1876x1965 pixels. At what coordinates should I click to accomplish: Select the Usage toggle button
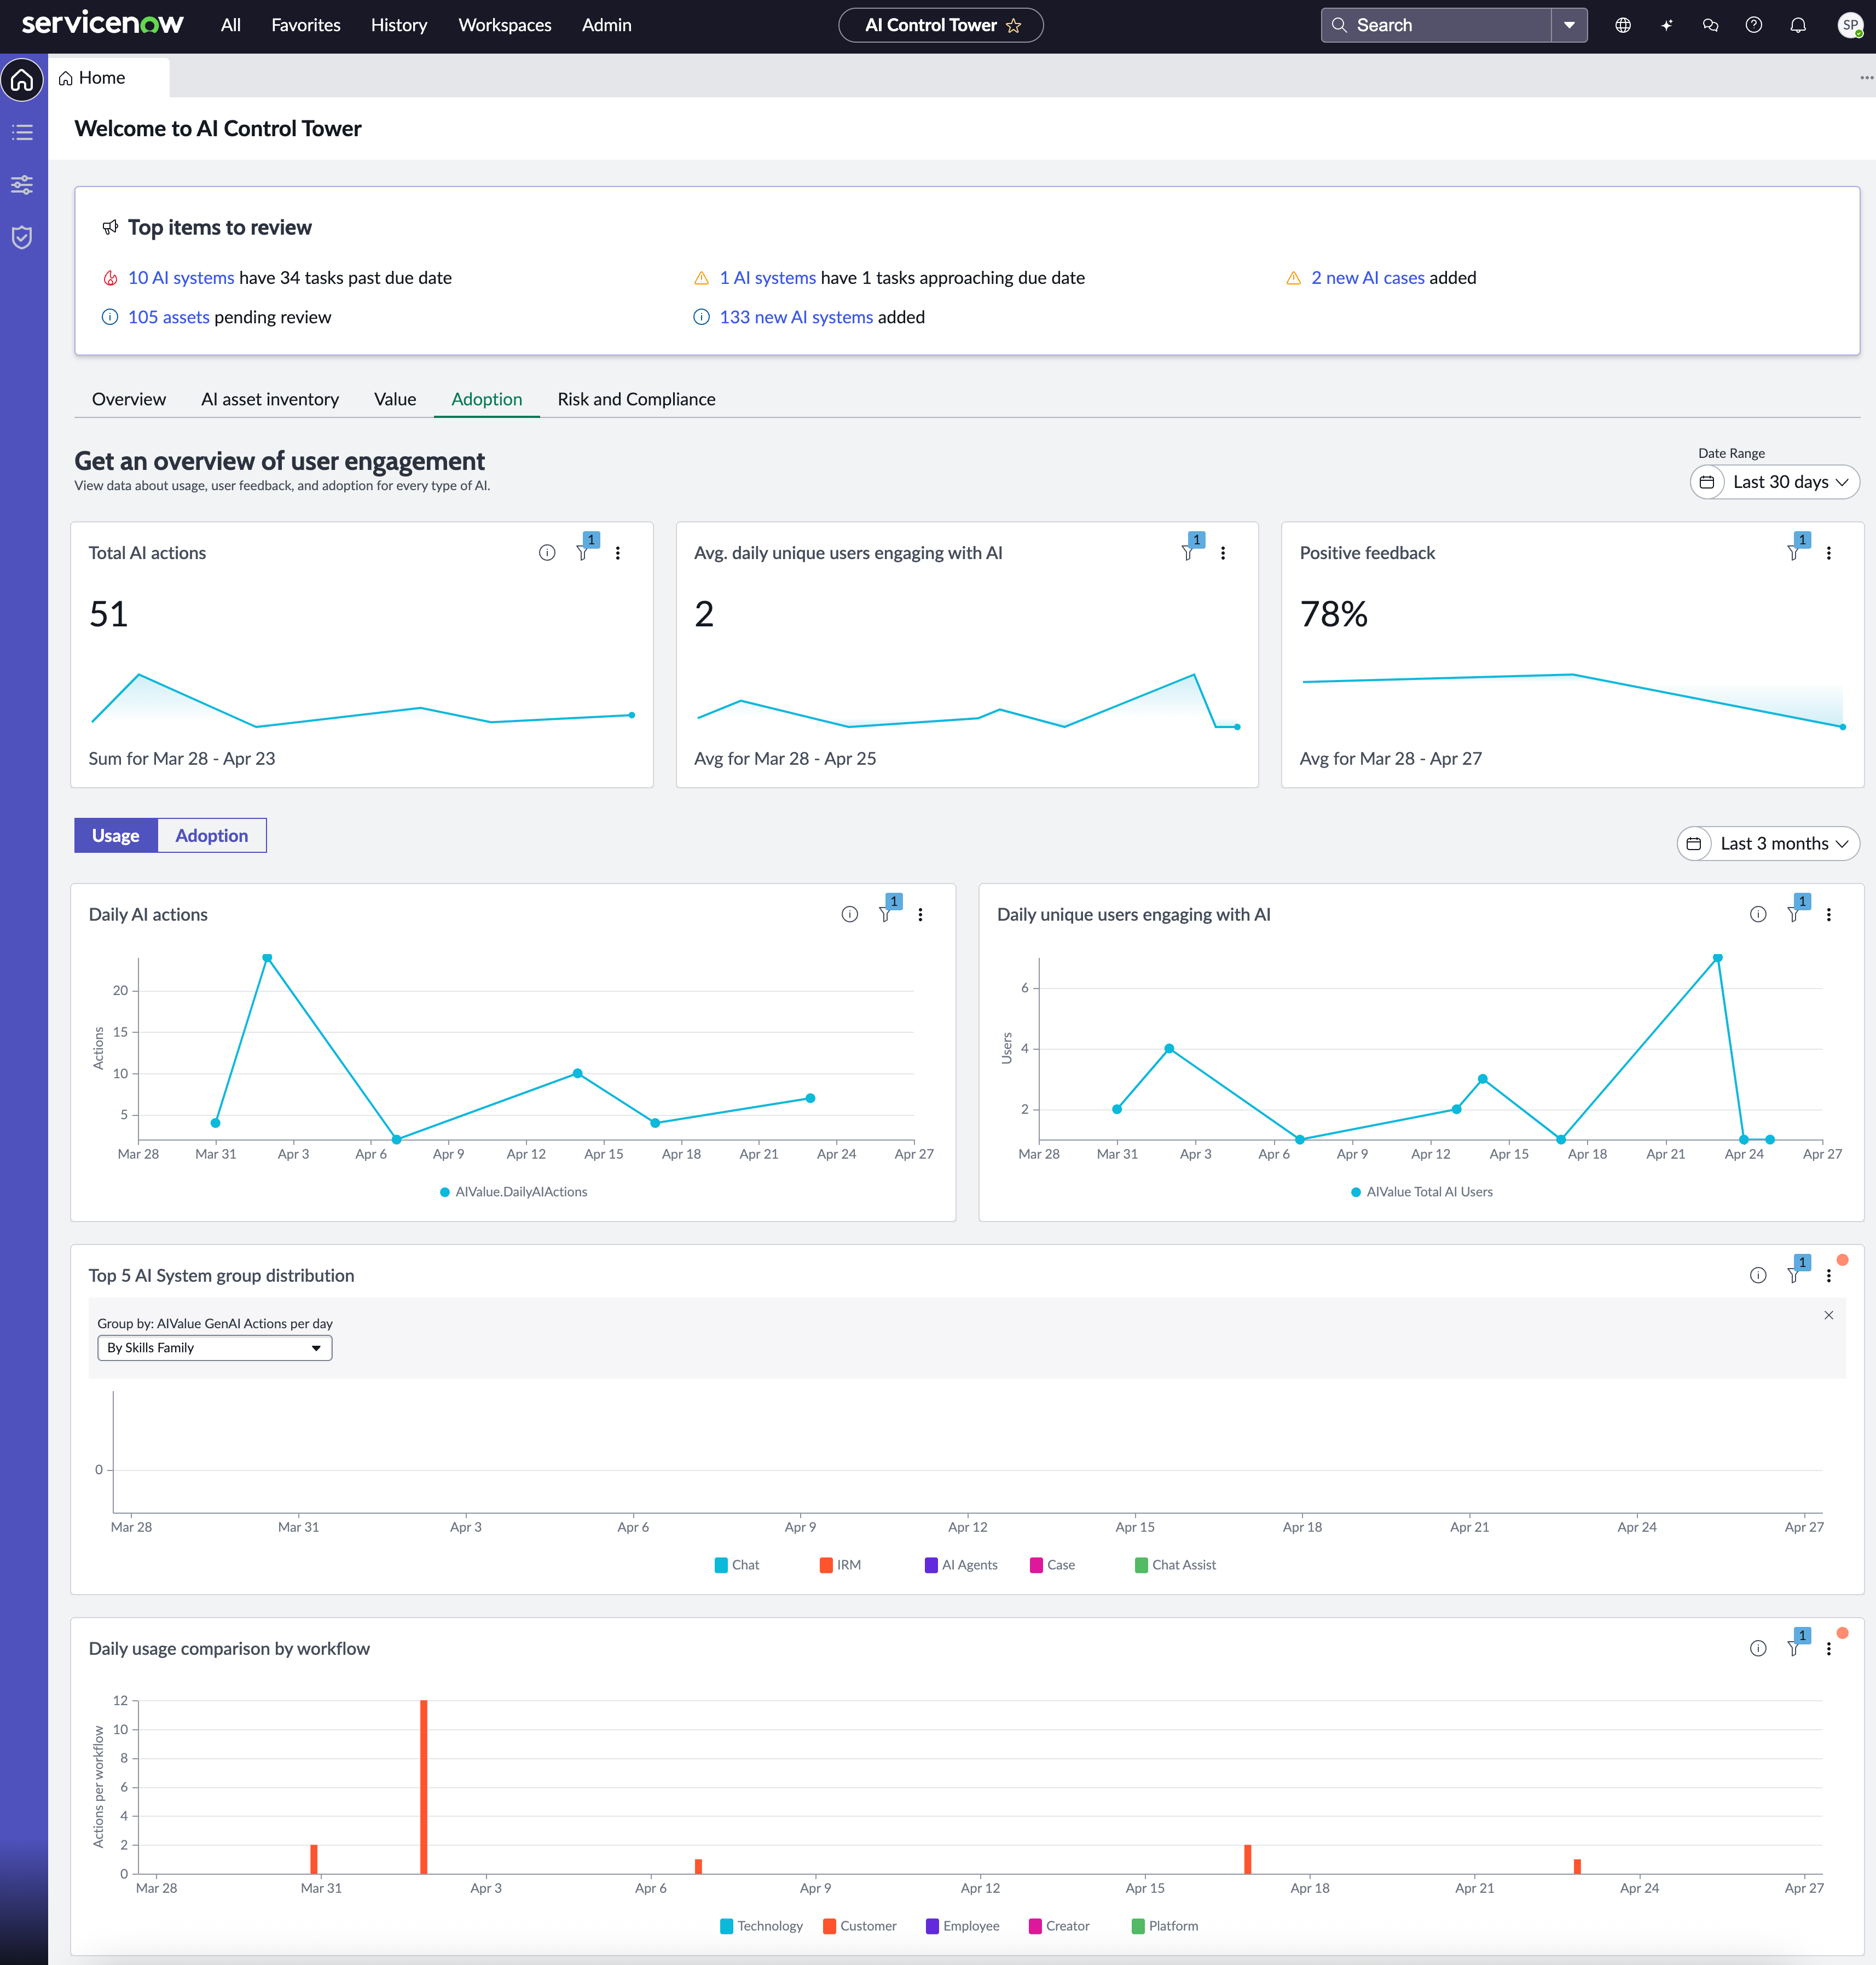tap(116, 835)
